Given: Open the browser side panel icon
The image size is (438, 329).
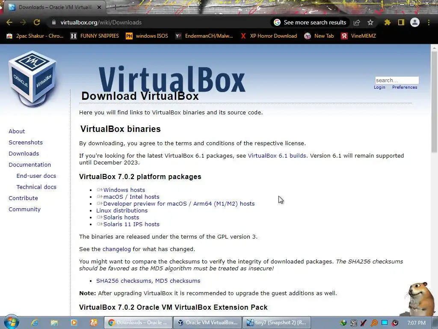Looking at the screenshot, I should (x=401, y=22).
